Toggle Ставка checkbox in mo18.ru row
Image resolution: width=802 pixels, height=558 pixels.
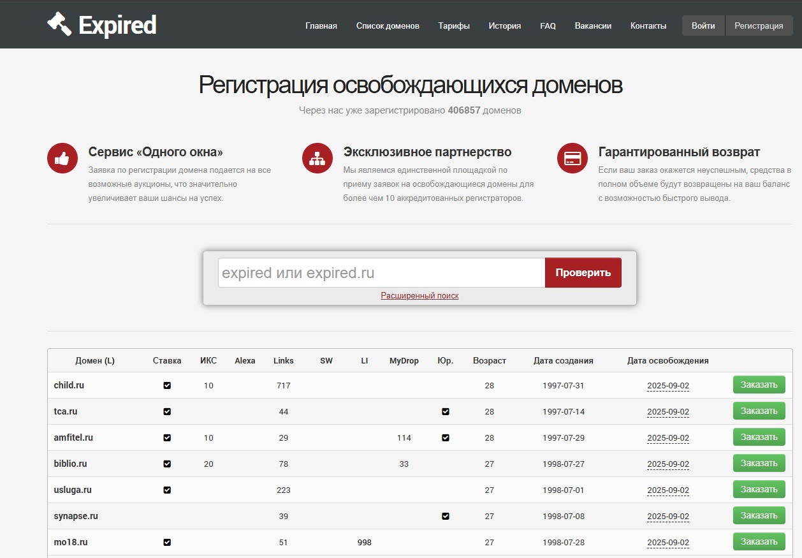(x=167, y=543)
